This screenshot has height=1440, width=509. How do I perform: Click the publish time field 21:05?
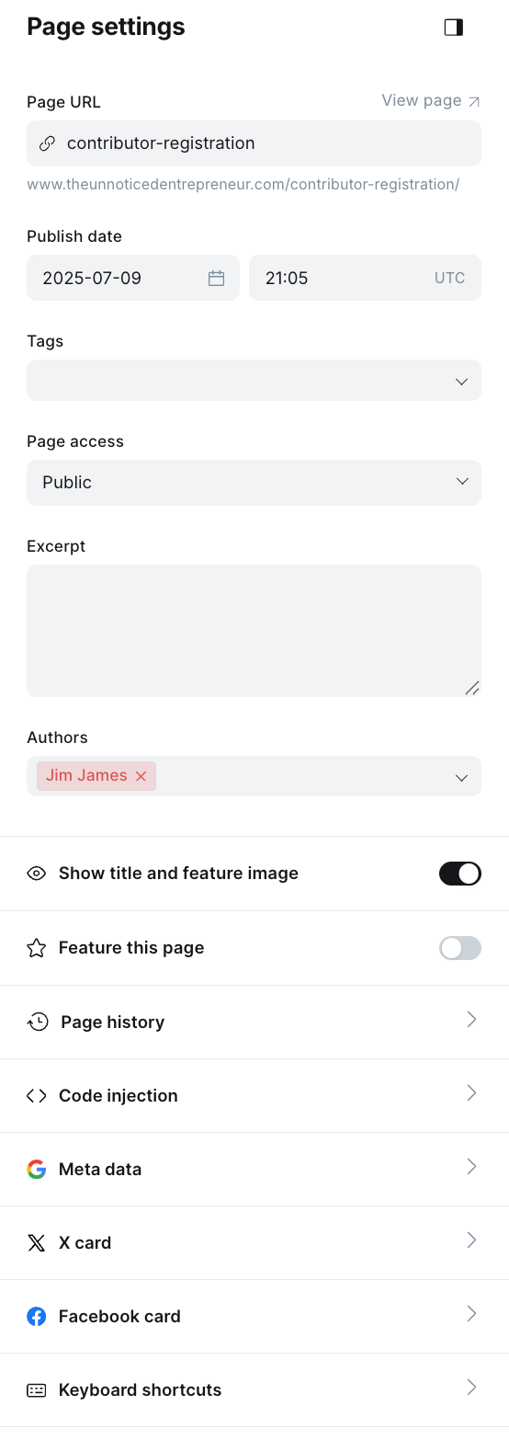365,278
